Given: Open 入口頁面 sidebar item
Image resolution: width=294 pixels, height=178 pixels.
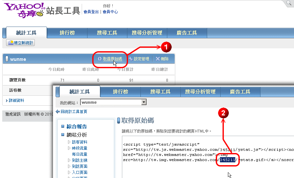Looking at the screenshot, I should tap(79, 172).
